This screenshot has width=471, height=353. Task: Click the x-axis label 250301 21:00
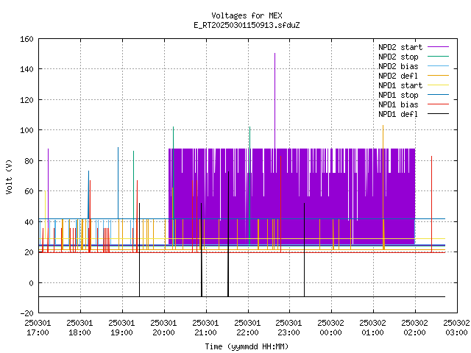click(x=205, y=328)
